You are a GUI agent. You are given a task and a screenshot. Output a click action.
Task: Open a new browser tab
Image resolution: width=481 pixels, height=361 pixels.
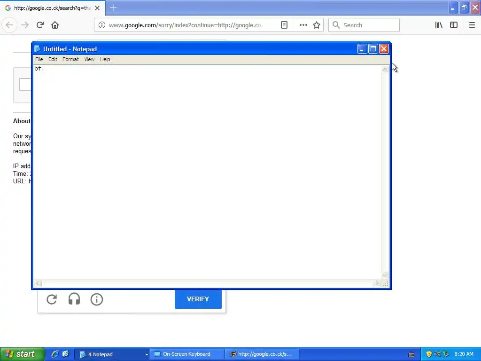tap(113, 8)
